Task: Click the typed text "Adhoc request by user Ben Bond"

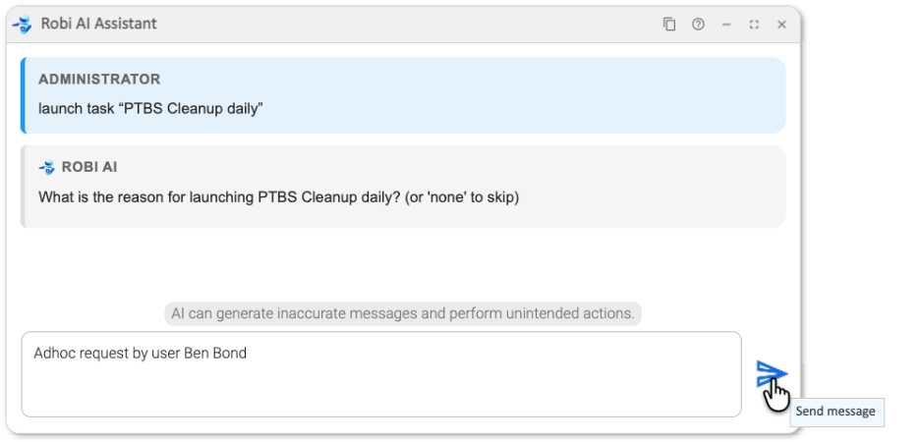Action: [140, 353]
